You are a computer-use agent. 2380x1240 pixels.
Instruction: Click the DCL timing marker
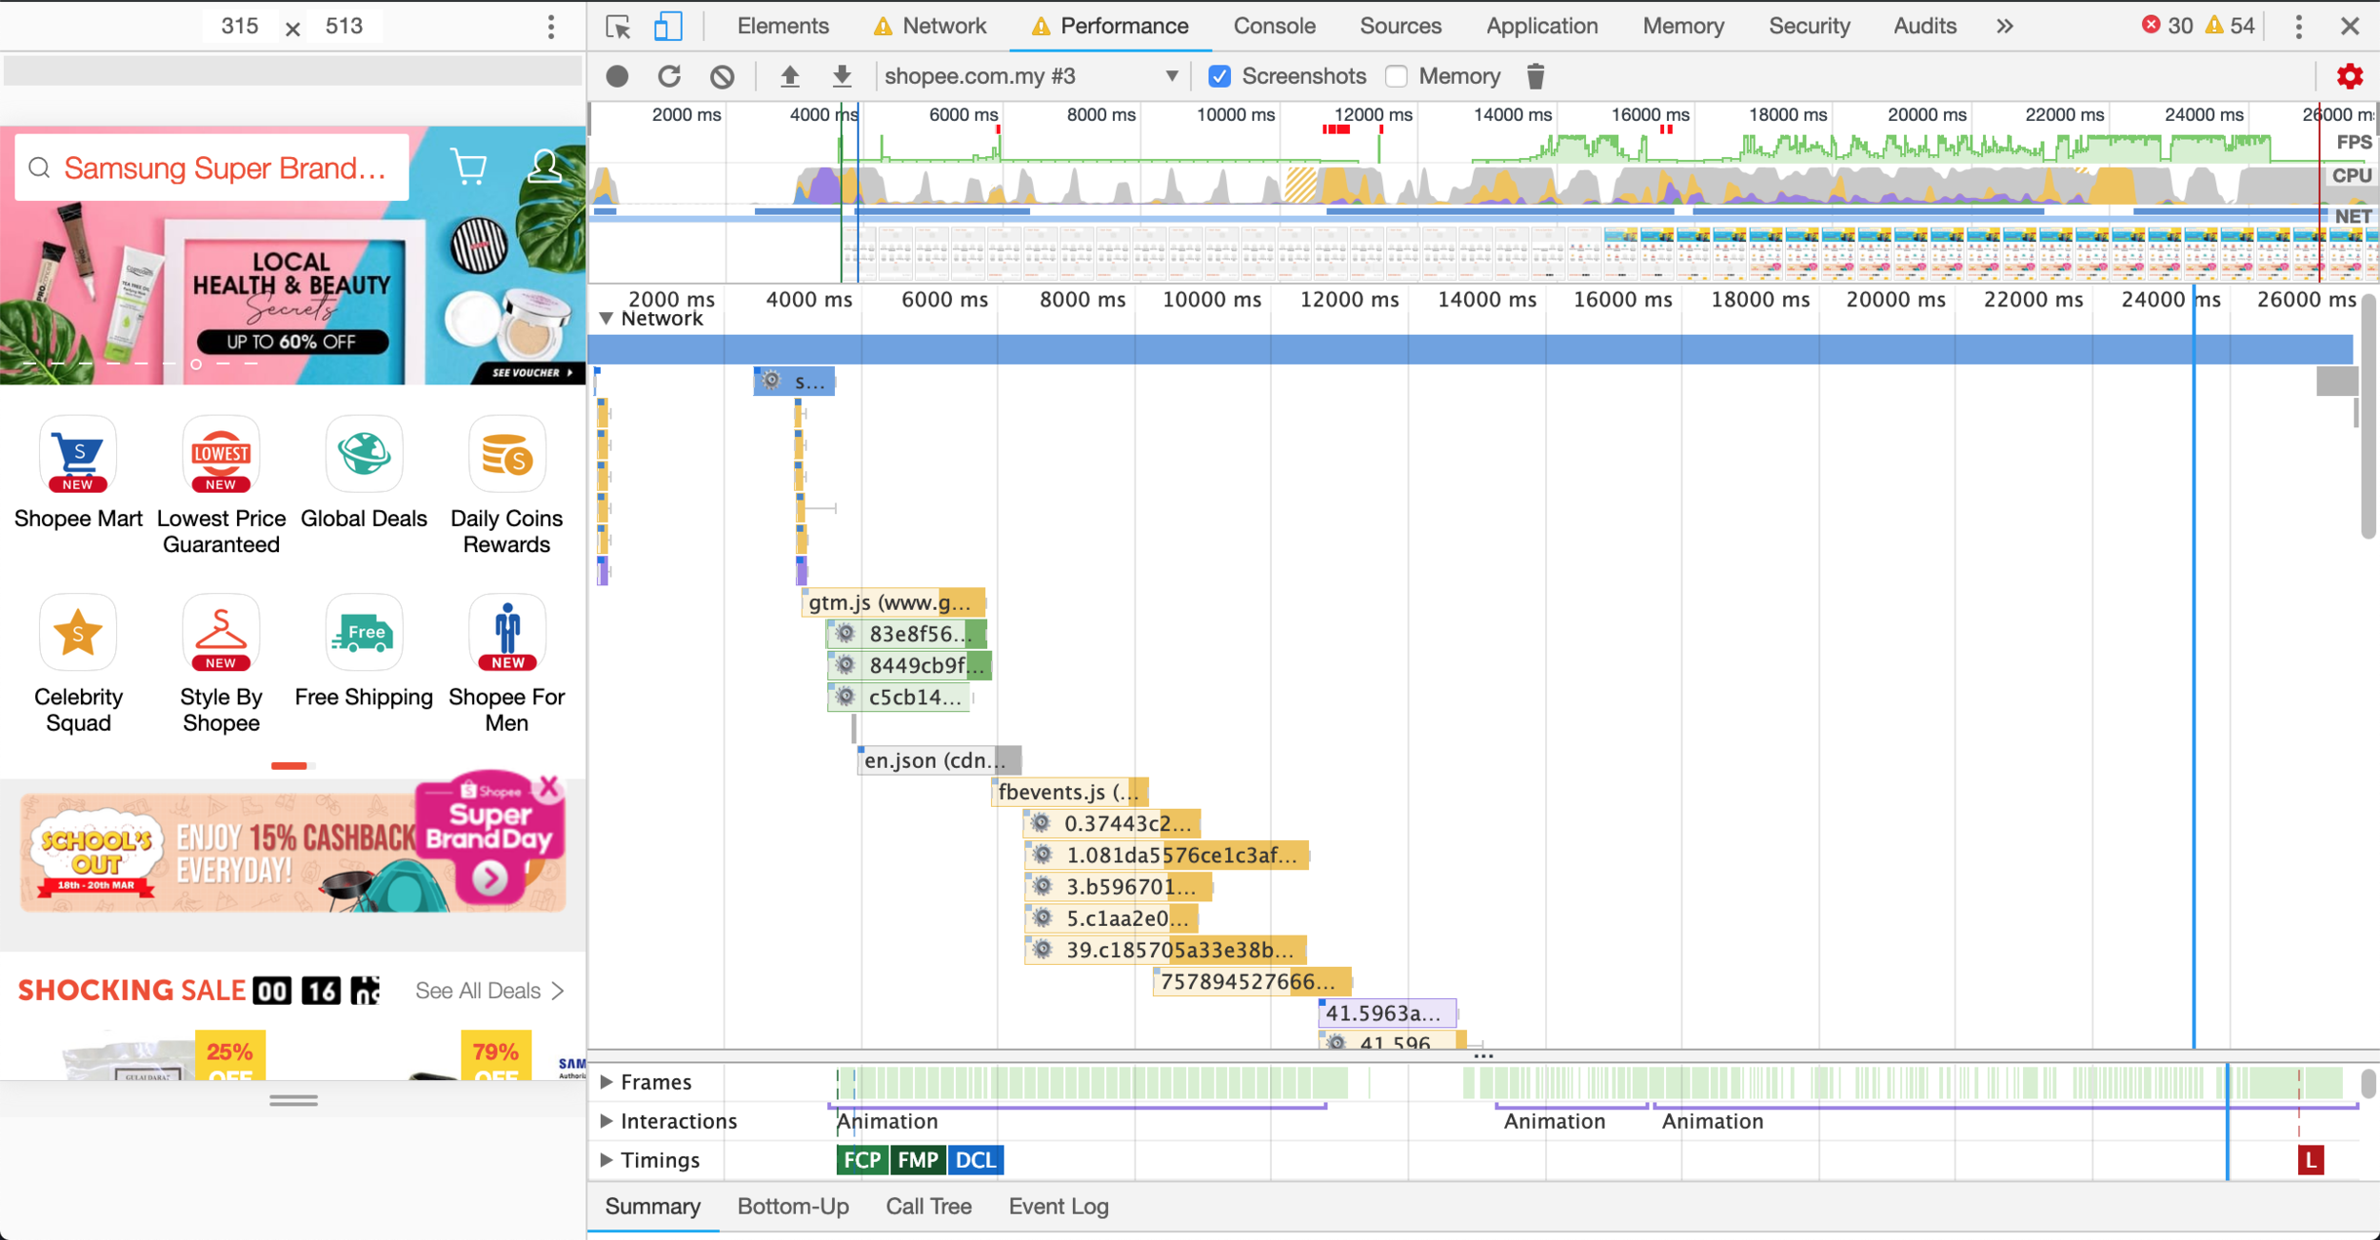click(975, 1160)
